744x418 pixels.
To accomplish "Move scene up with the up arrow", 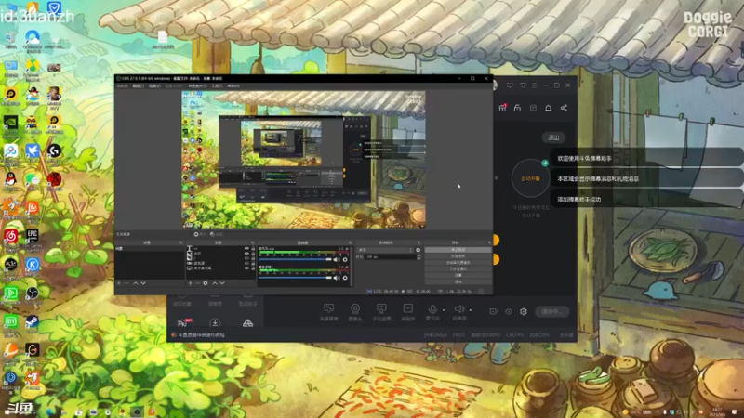I will [135, 283].
